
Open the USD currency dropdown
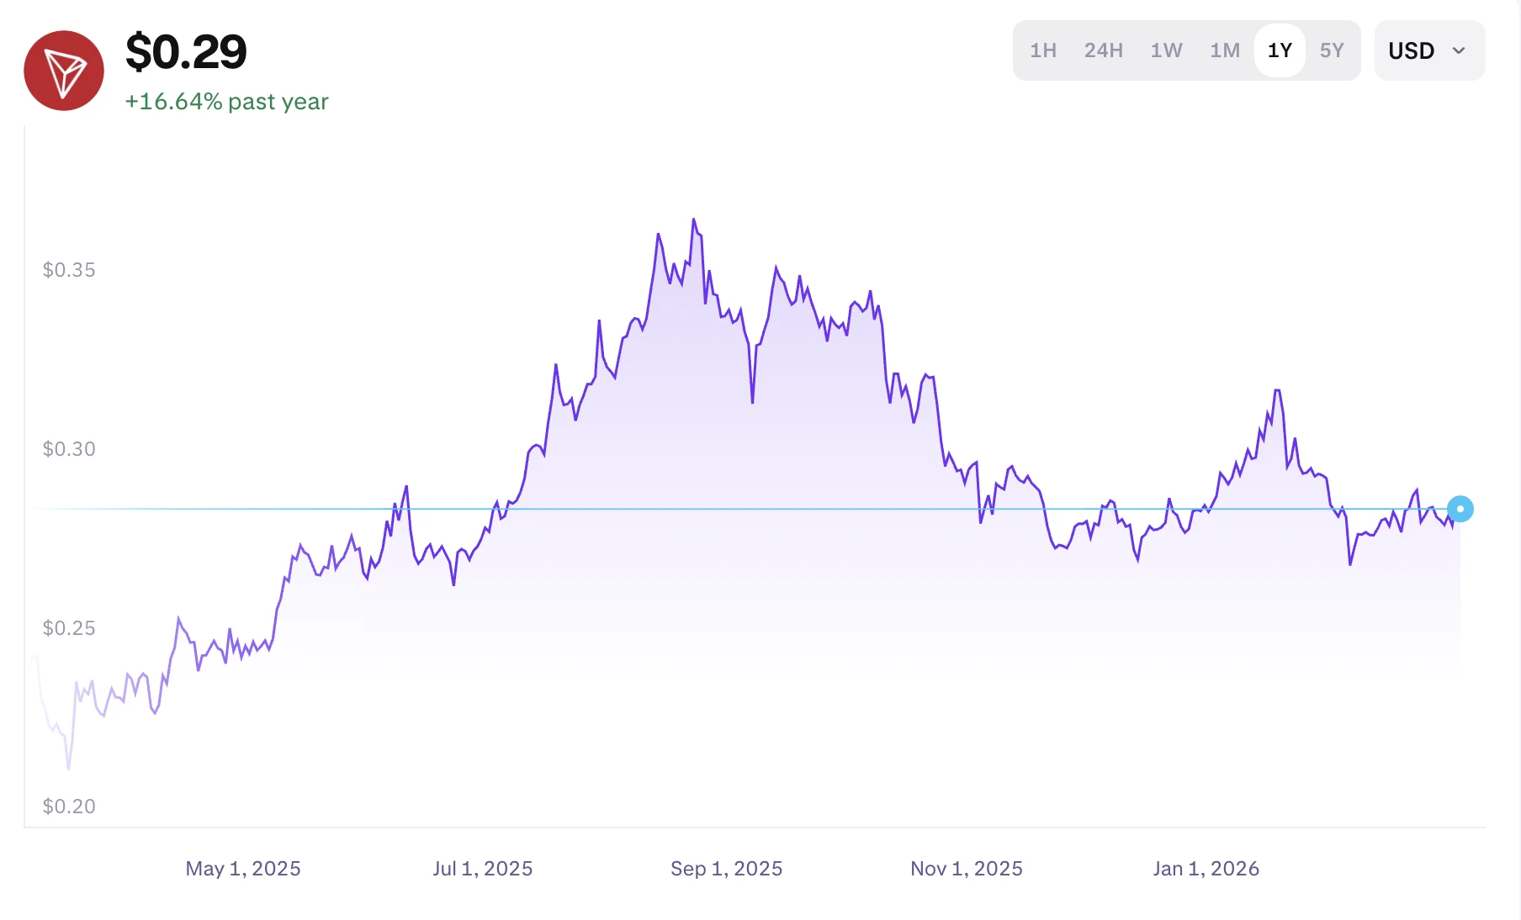(x=1428, y=50)
